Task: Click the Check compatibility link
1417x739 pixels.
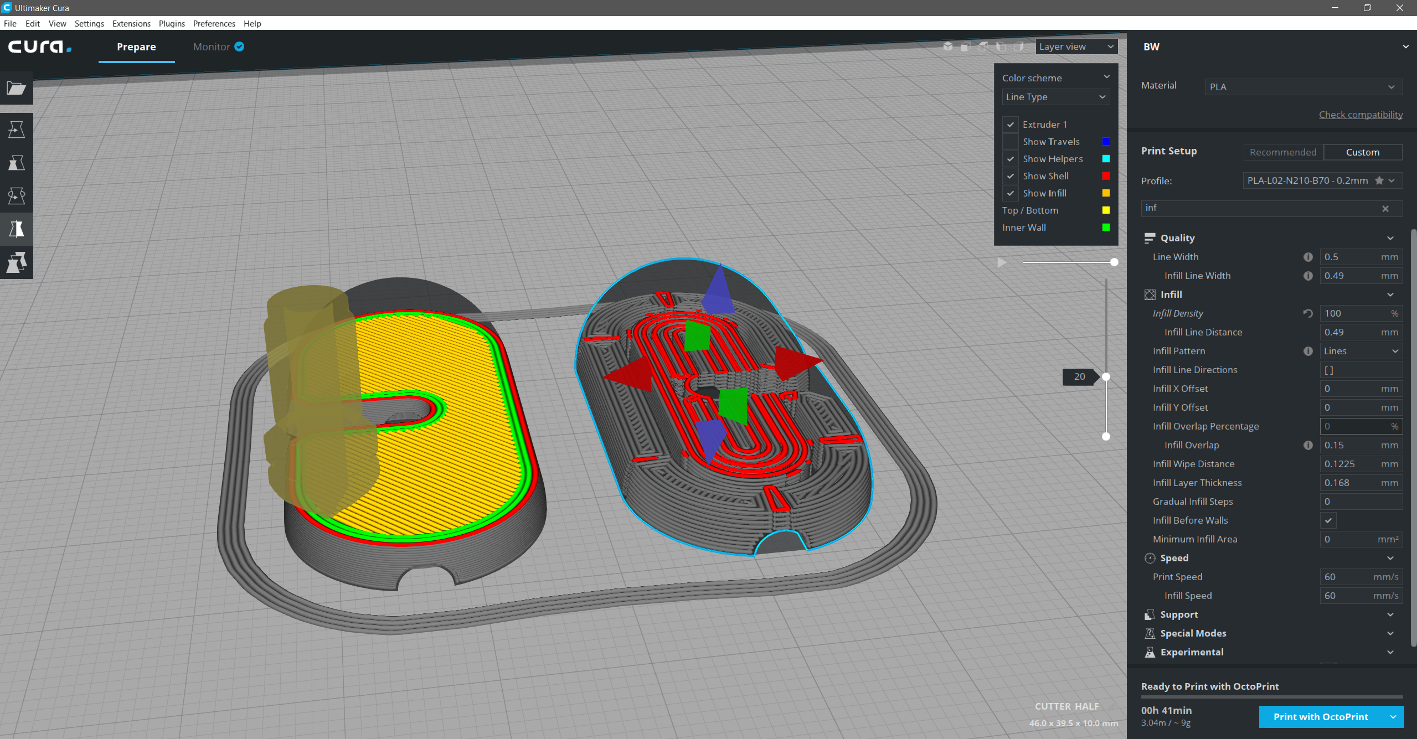Action: pos(1361,115)
